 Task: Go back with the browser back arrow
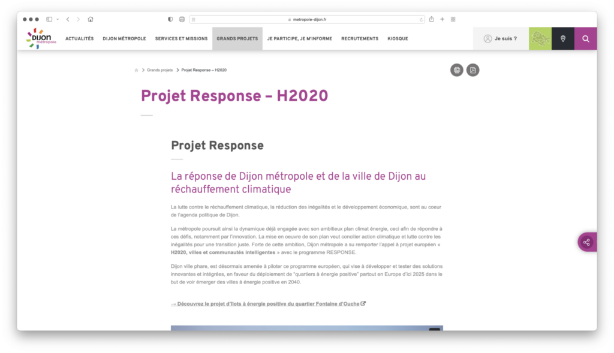[68, 19]
